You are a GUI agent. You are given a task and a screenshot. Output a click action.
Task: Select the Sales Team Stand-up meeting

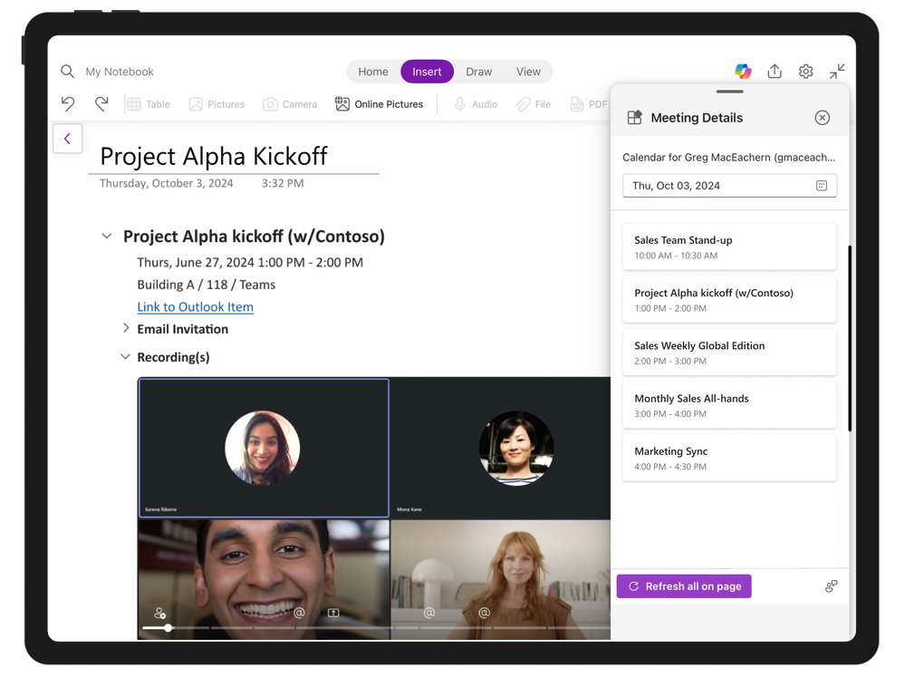[729, 247]
